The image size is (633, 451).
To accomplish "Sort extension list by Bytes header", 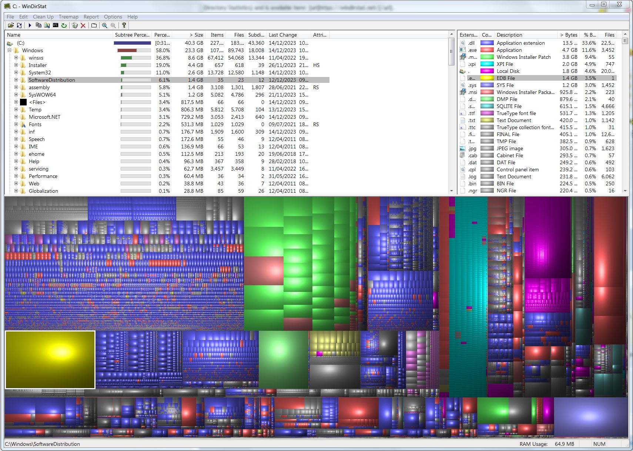I will (568, 35).
